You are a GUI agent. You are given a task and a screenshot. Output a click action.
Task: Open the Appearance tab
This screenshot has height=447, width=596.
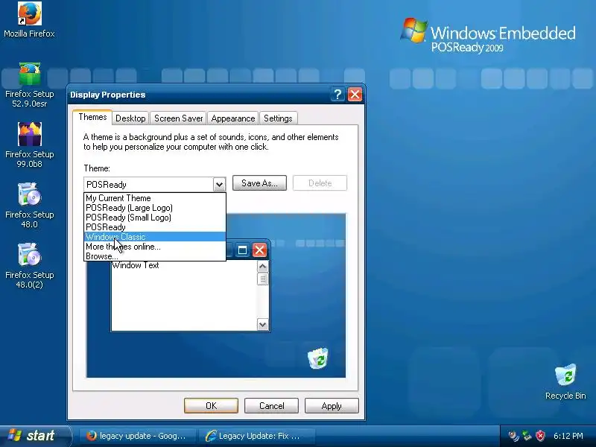coord(233,118)
